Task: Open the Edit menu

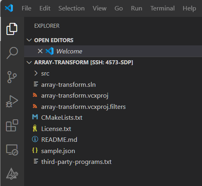Action: tap(45, 8)
